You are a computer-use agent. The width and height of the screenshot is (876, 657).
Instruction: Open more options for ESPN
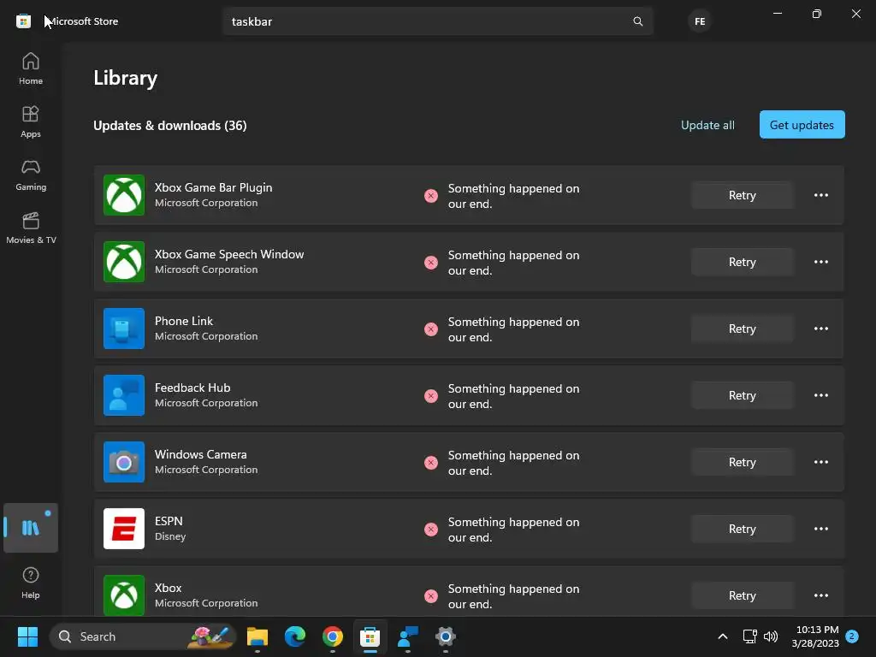coord(820,529)
